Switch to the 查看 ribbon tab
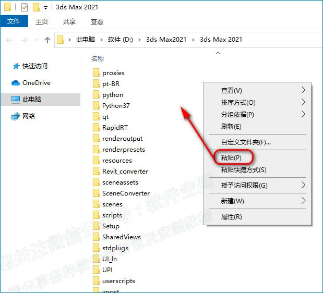323x293 pixels. 97,21
